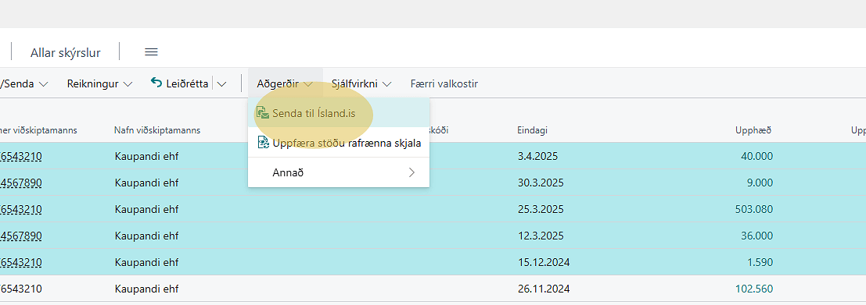Click the date 25.3.2025

click(x=541, y=209)
